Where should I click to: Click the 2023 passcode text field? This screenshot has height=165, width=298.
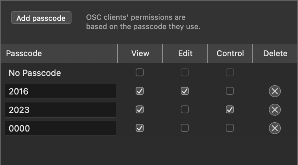[60, 110]
